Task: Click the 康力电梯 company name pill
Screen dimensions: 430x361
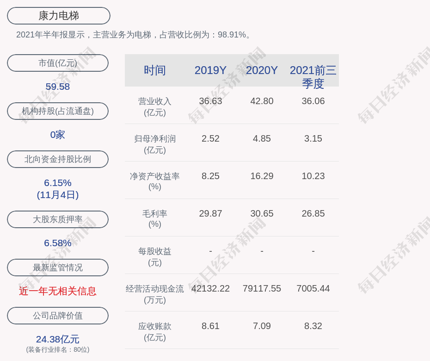Action: point(59,16)
